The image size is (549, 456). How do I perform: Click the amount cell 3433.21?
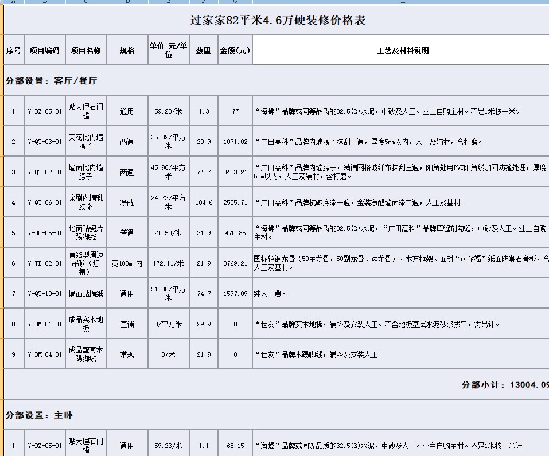235,172
